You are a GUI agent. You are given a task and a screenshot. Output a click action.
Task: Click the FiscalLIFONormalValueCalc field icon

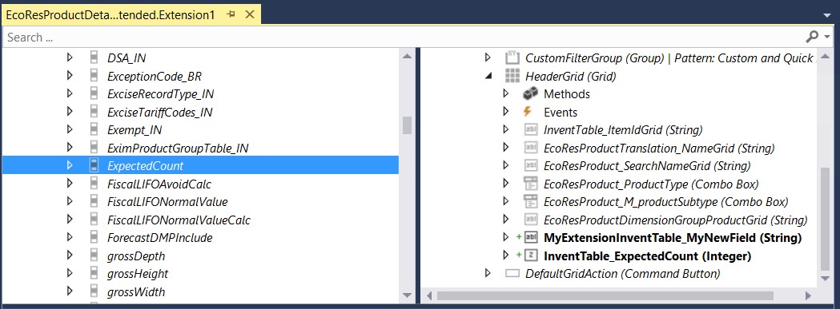click(94, 220)
